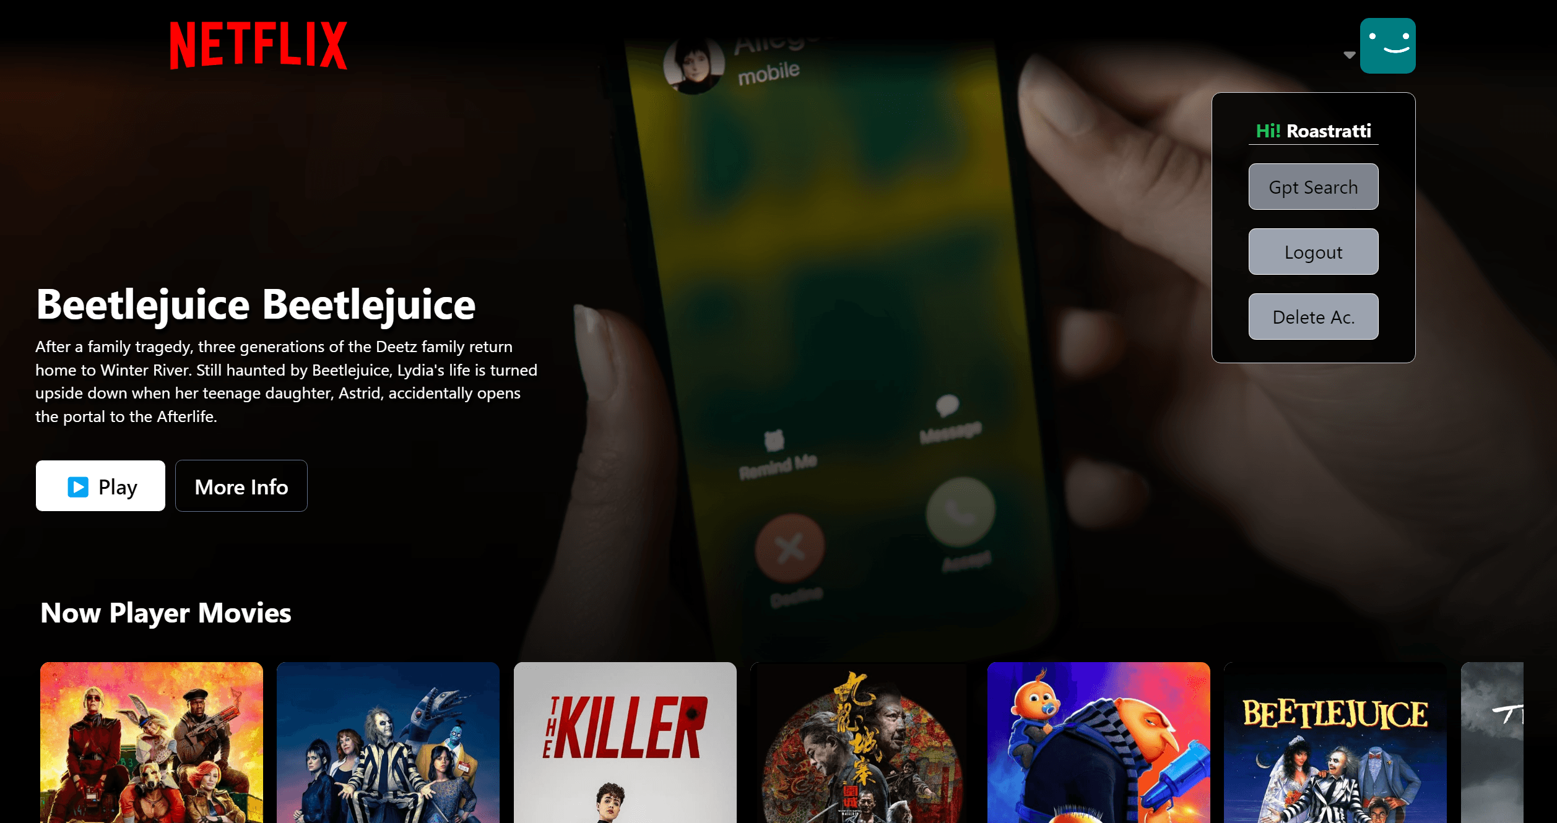Click the orange animated movie thumbnail
This screenshot has width=1557, height=823.
click(1099, 742)
